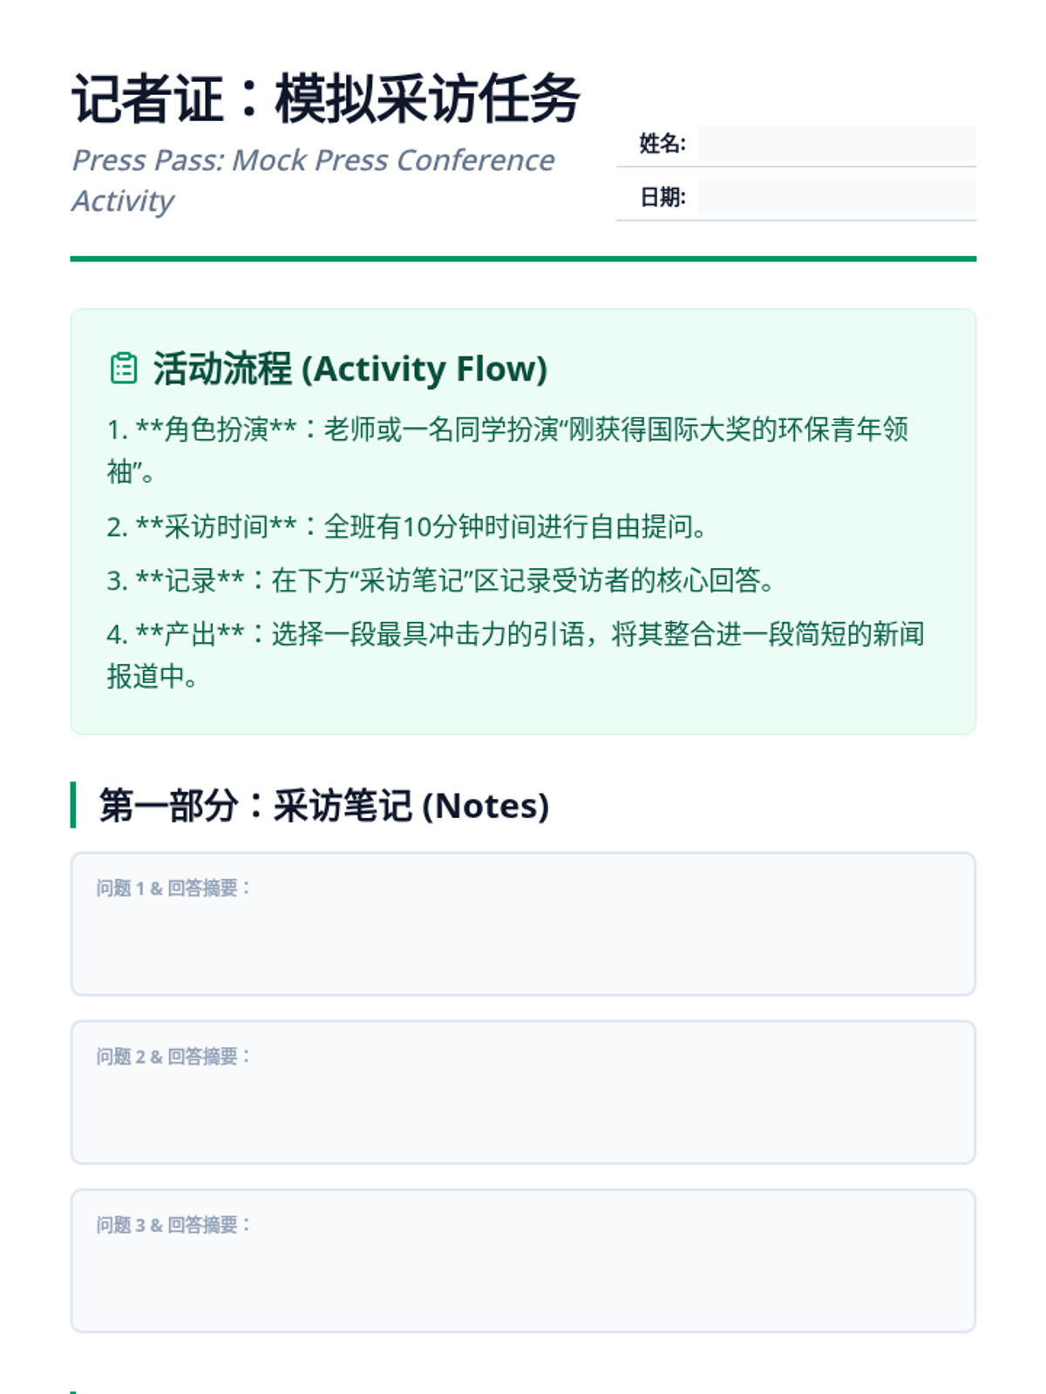Click the 活动流程 (Activity Flow) heading text

pyautogui.click(x=350, y=369)
